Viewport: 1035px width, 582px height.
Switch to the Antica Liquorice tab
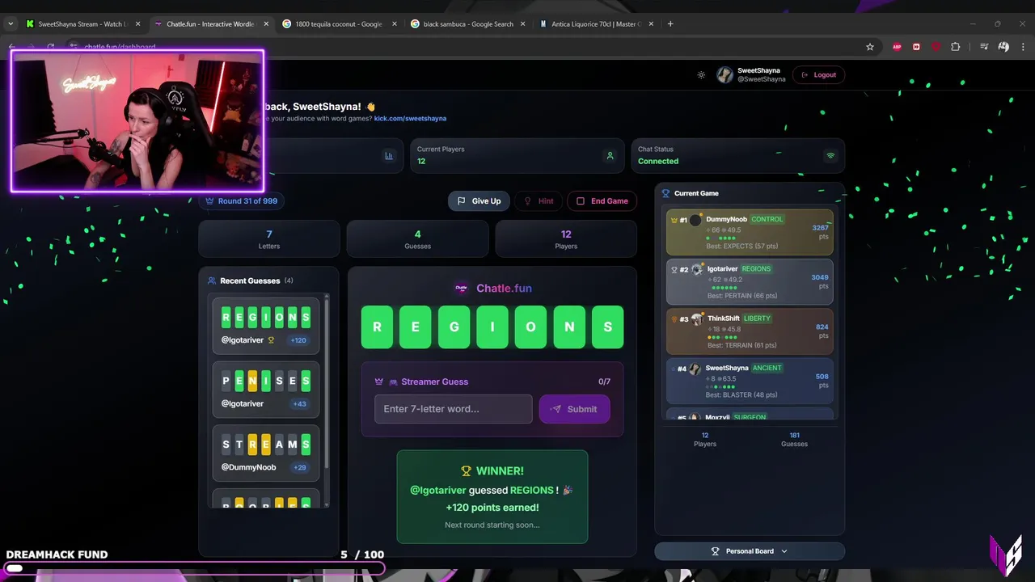pos(596,24)
